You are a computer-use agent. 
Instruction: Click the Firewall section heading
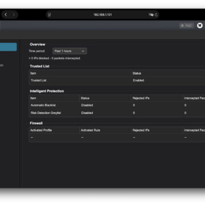tap(36, 123)
